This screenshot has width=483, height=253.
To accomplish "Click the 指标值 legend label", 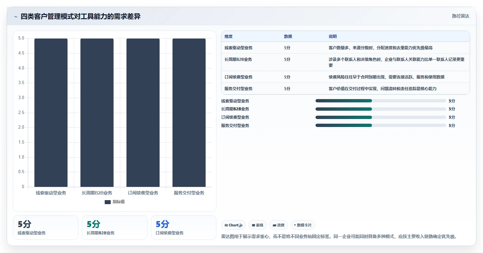I will 119,202.
